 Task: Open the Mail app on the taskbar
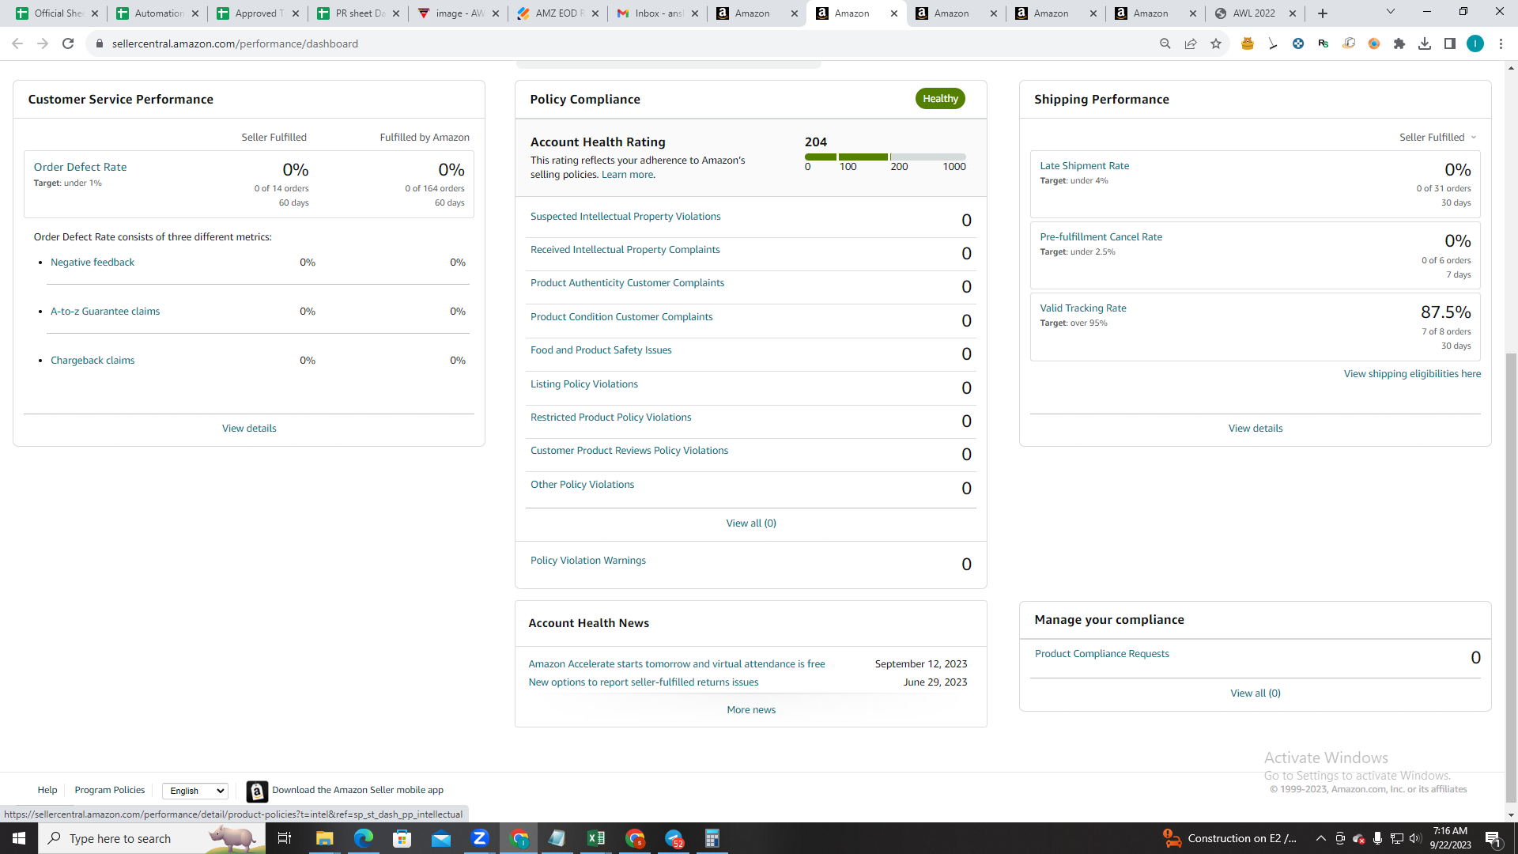(441, 838)
